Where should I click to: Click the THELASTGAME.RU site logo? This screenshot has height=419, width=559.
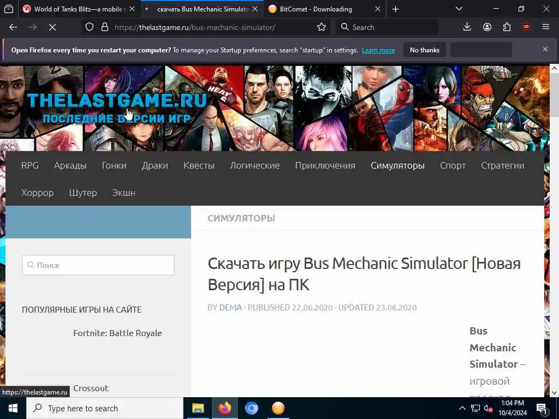coord(117,107)
